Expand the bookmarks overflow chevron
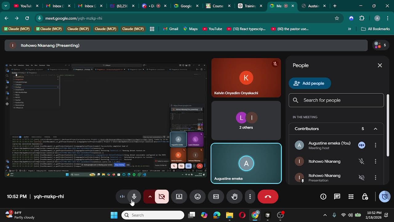 pos(349,29)
